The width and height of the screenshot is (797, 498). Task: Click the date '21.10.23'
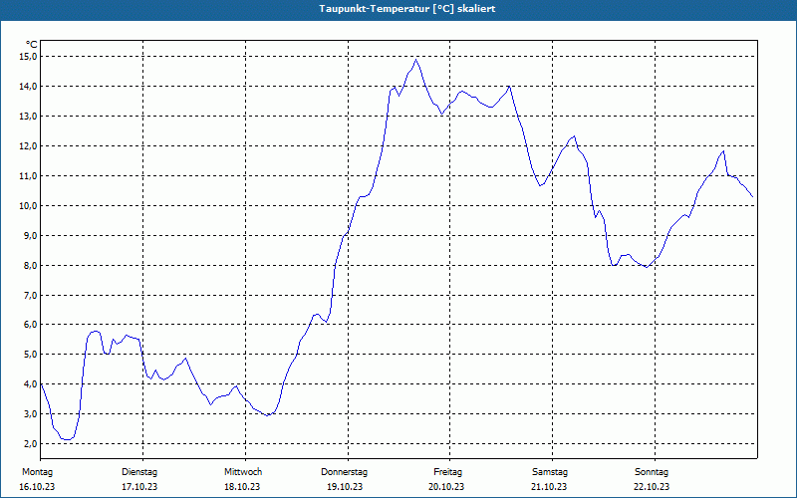tap(550, 487)
